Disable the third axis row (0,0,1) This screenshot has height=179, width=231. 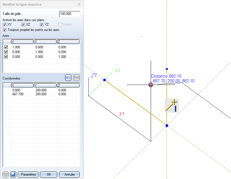coord(6,57)
